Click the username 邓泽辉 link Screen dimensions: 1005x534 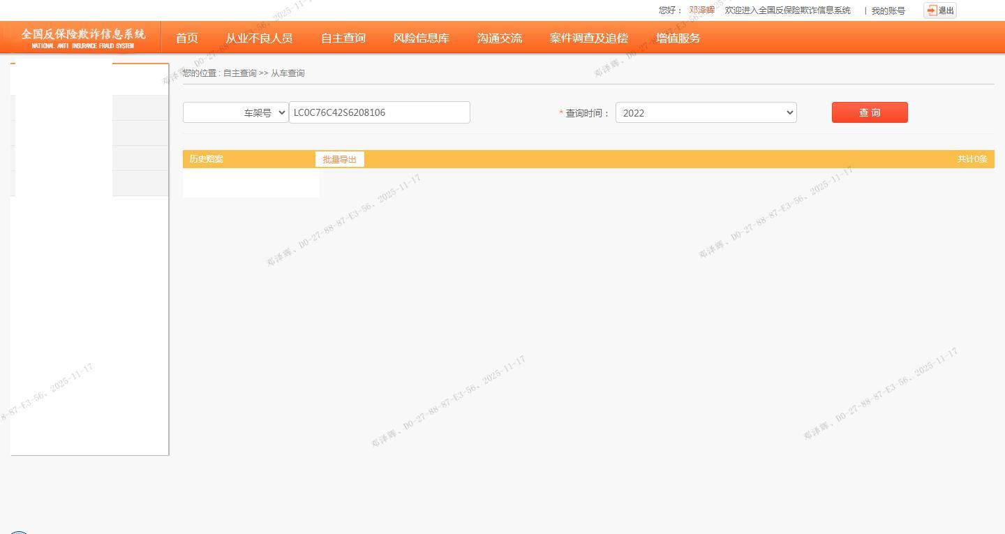(x=701, y=10)
